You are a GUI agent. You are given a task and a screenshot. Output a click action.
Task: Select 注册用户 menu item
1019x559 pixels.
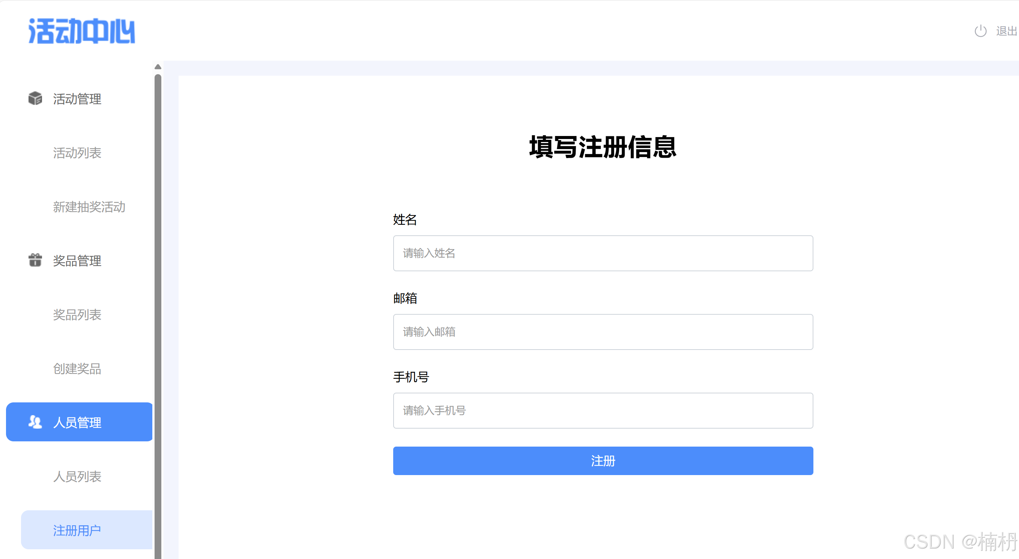pyautogui.click(x=87, y=530)
